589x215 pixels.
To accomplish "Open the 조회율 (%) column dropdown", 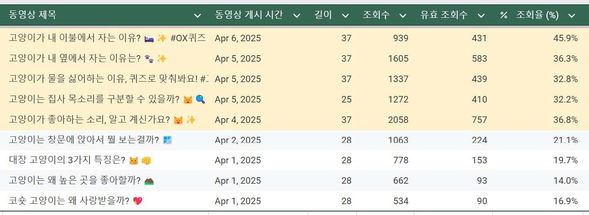I will (572, 16).
